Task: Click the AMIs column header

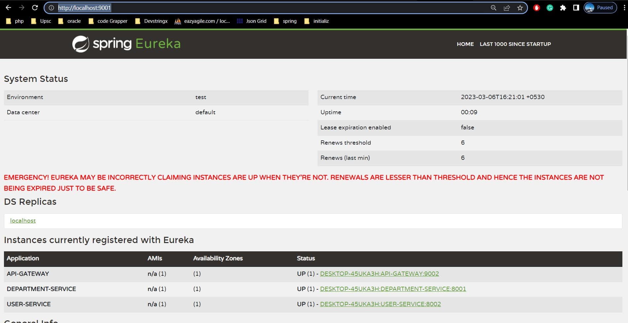Action: 155,258
